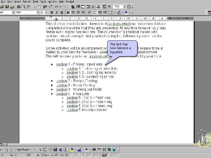Screen dimensions: 211x158
Task: Set Justify paragraph alignment
Action: click(83, 13)
